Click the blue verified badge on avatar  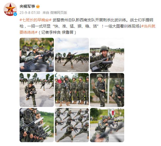[15, 14]
